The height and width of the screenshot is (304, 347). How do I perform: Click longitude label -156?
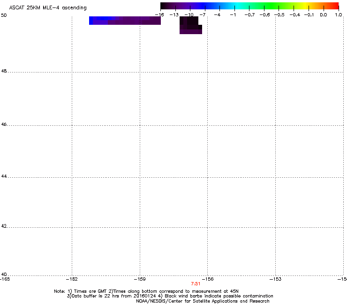[208, 279]
